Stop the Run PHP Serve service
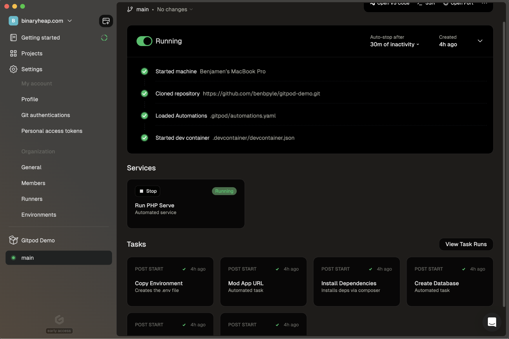509x339 pixels. click(x=148, y=191)
